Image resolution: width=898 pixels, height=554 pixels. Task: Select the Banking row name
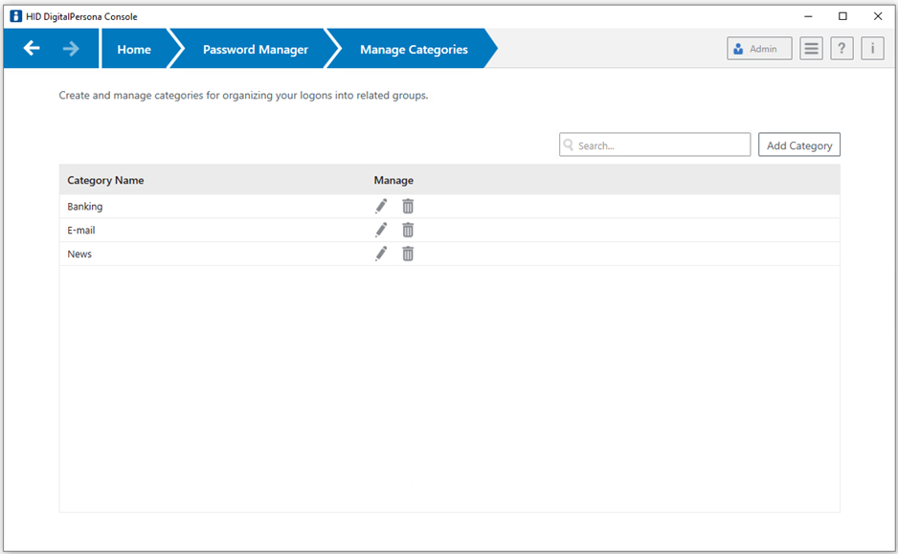pyautogui.click(x=85, y=207)
